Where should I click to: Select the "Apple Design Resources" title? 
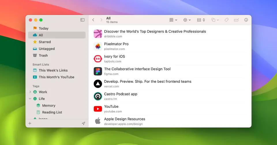click(x=125, y=119)
